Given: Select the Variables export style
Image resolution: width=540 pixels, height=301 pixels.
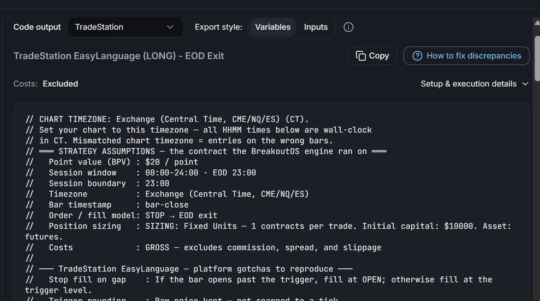Looking at the screenshot, I should pyautogui.click(x=273, y=27).
